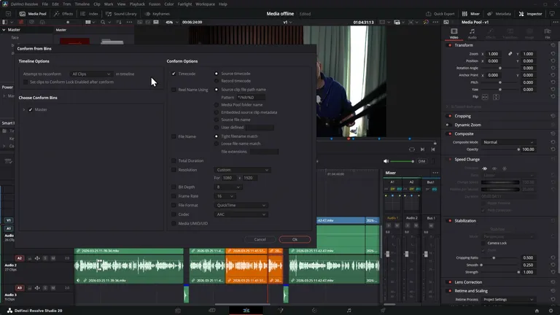560x315 pixels.
Task: Click the Quick Export button
Action: (440, 14)
